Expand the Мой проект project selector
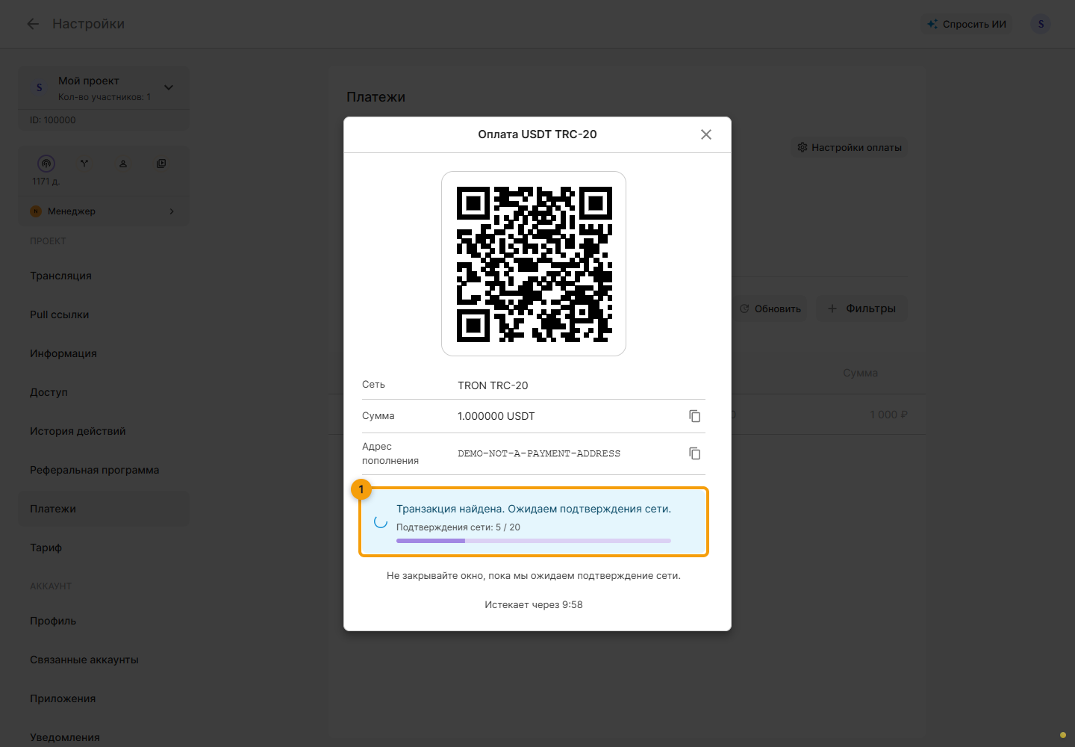 (169, 87)
